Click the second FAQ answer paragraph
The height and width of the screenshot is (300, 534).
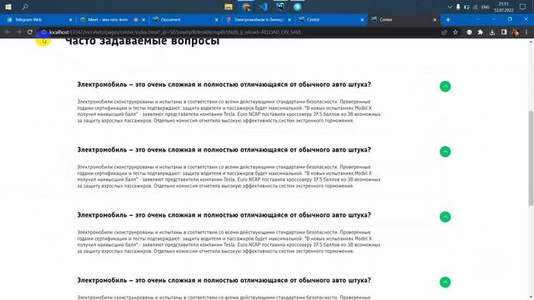coord(229,177)
